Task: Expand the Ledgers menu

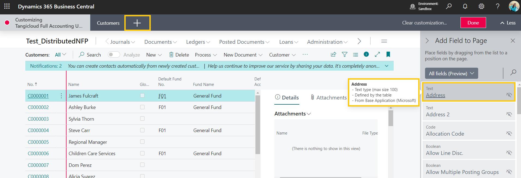Action: [x=198, y=42]
